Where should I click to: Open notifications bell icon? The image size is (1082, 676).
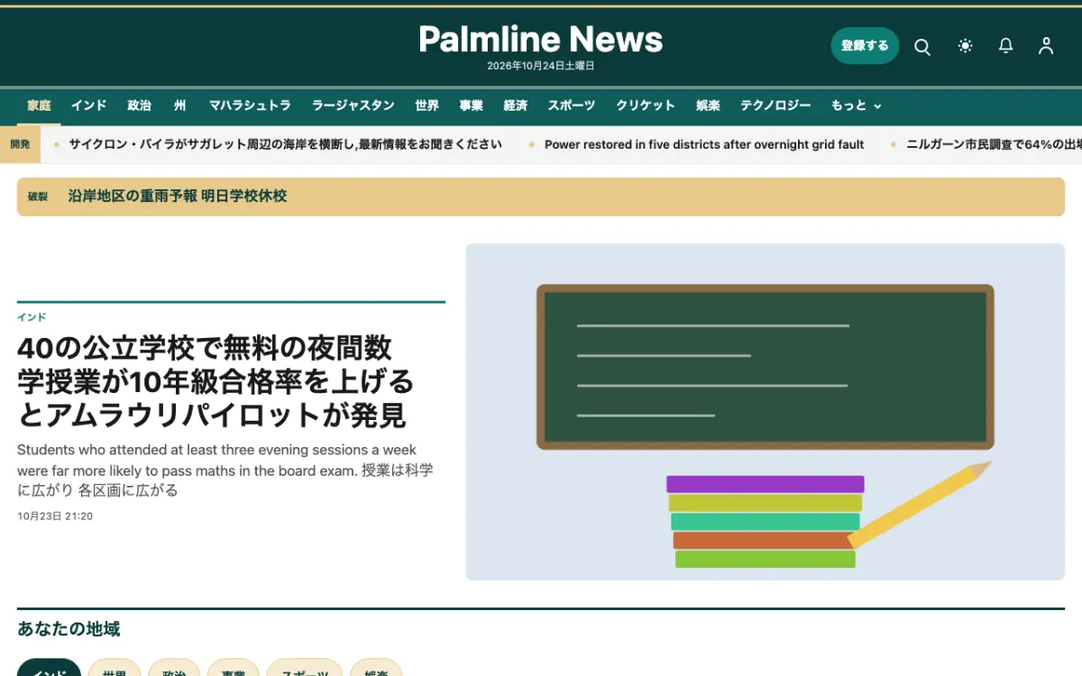pos(1006,46)
